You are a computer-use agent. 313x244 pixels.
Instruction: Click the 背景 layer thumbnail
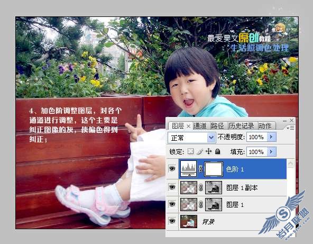pyautogui.click(x=189, y=221)
